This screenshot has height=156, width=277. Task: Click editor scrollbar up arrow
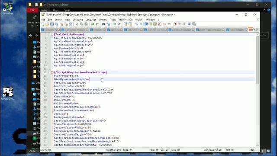click(258, 34)
